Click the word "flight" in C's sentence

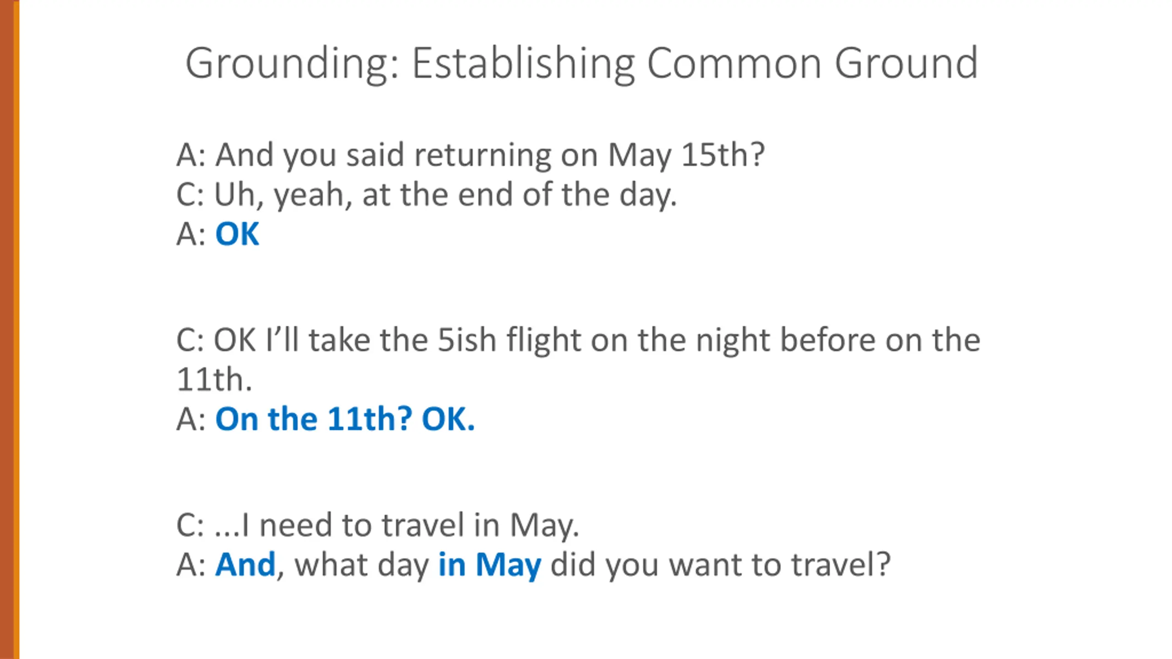[543, 340]
